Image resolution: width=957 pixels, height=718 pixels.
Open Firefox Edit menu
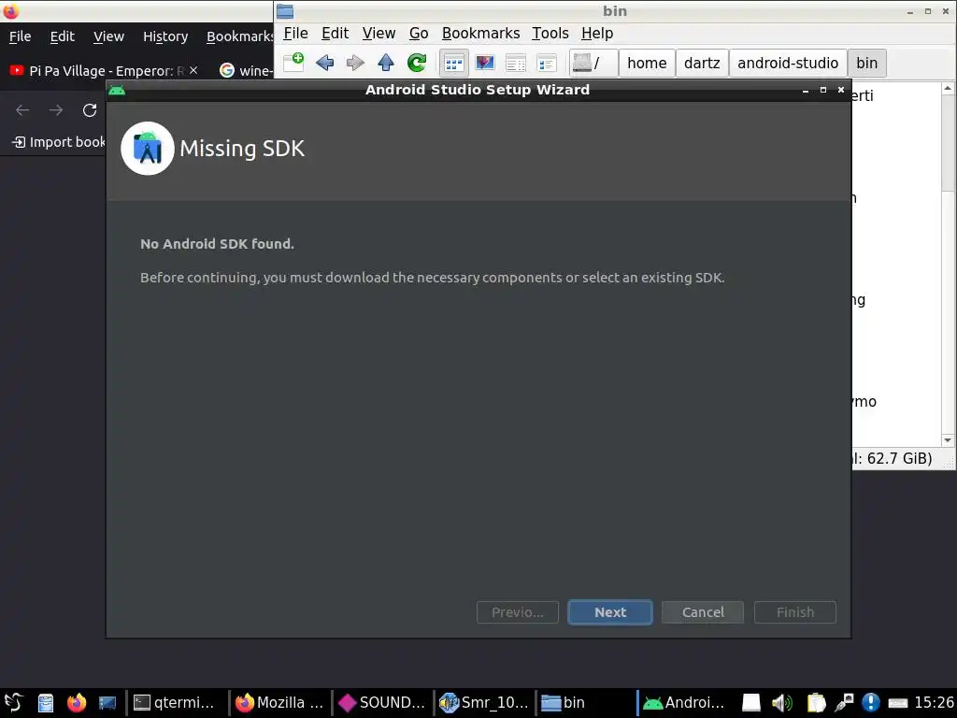coord(63,36)
